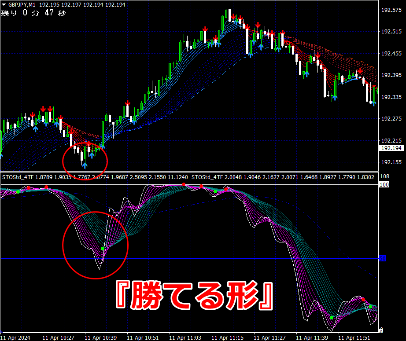This screenshot has height=341, width=406.
Task: Click the 11 Apr 11:27 time label
Action: click(270, 337)
